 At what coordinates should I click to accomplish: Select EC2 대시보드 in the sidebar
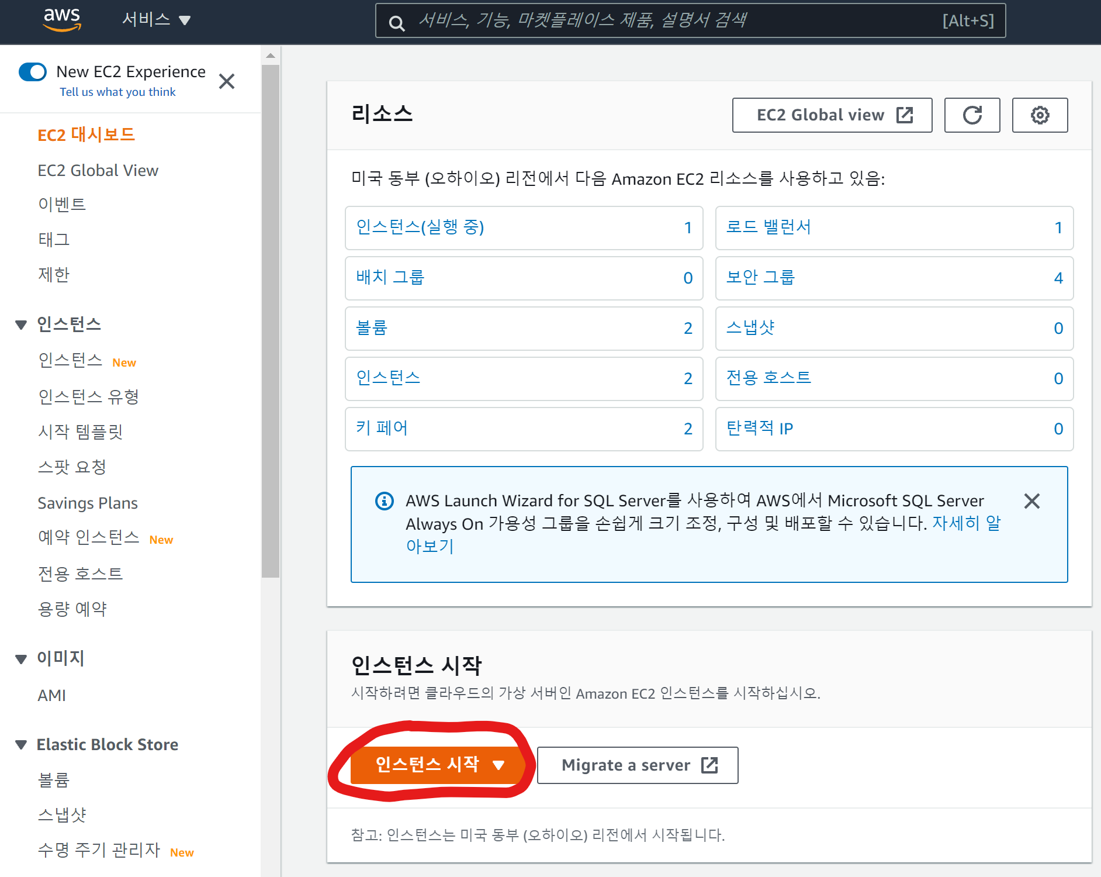86,135
